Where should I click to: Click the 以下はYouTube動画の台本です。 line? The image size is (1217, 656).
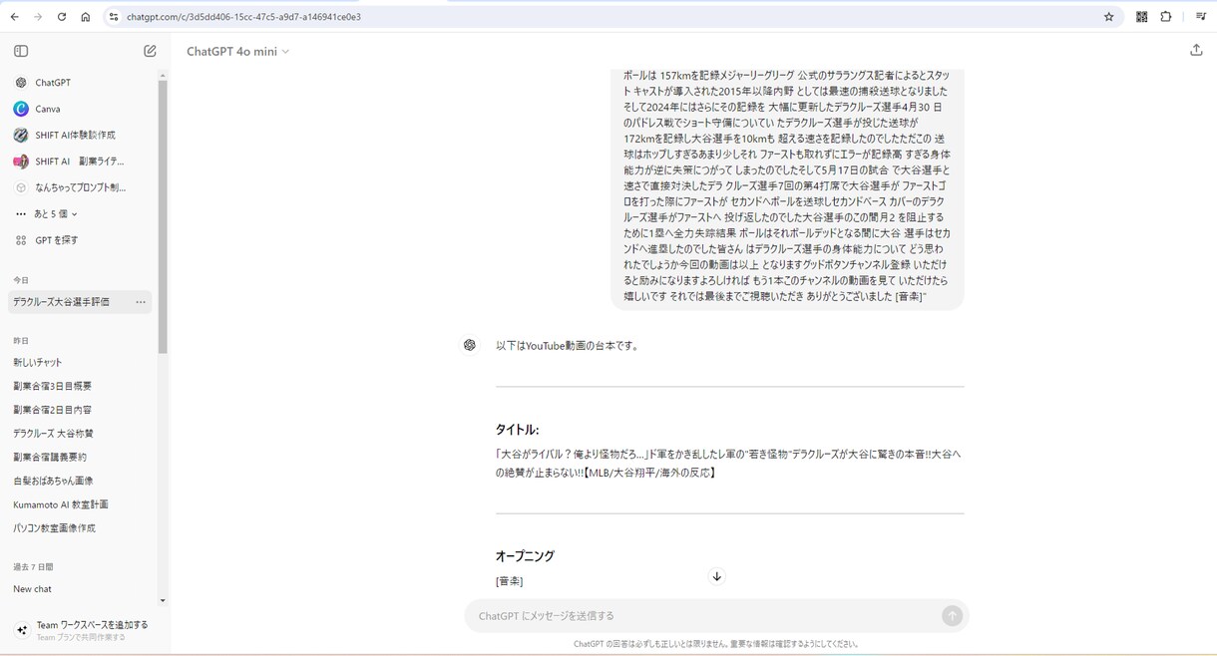(x=567, y=346)
